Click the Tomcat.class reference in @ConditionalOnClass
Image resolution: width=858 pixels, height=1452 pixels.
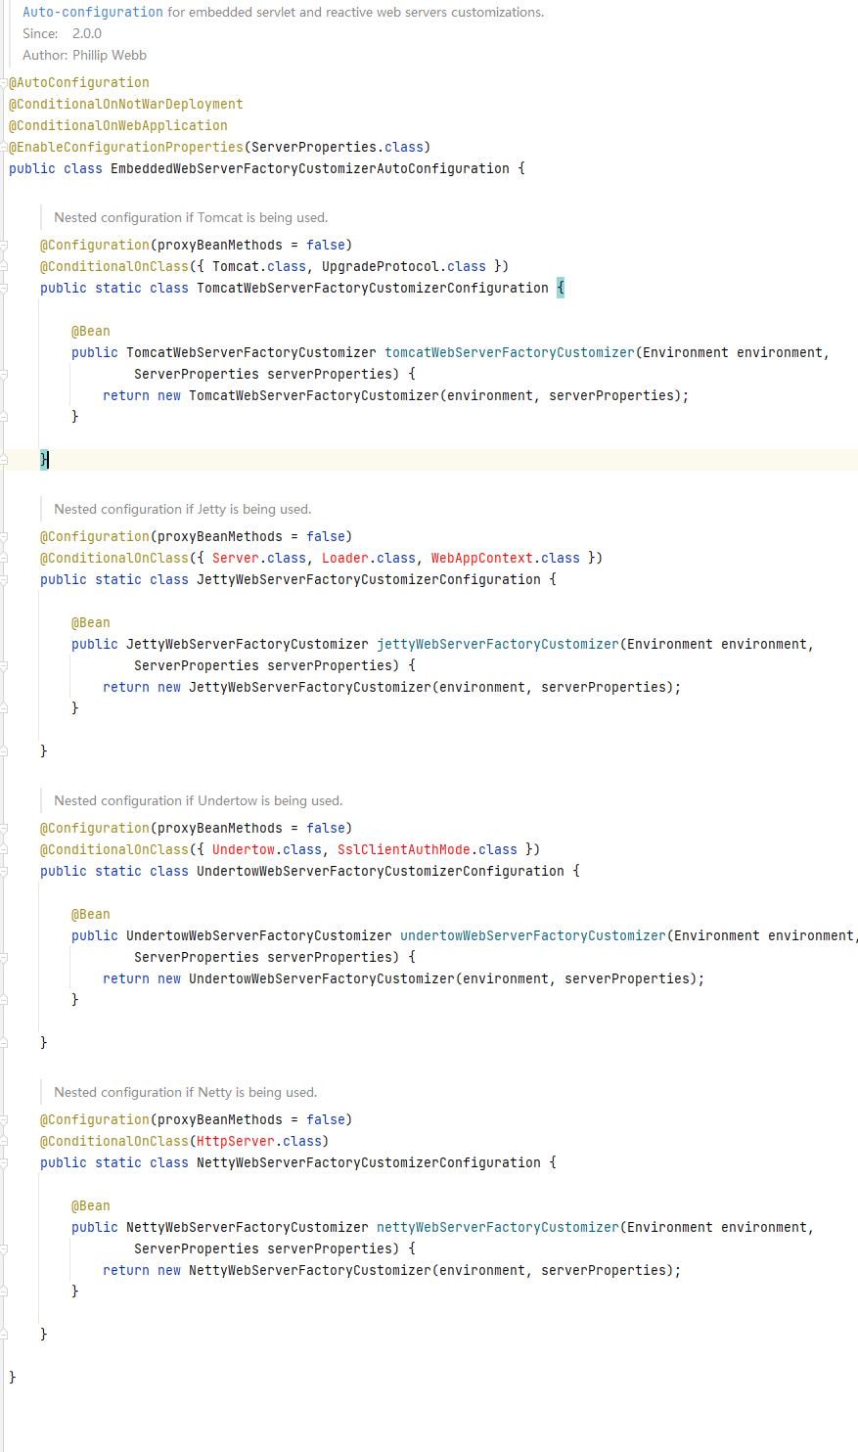(259, 267)
